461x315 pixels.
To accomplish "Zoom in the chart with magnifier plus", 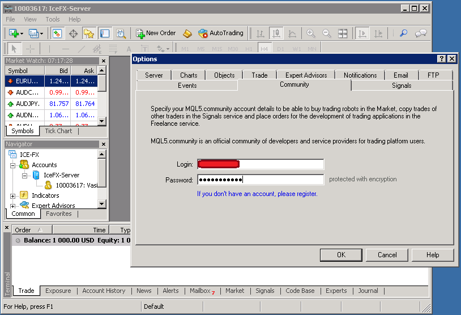I will (x=311, y=33).
